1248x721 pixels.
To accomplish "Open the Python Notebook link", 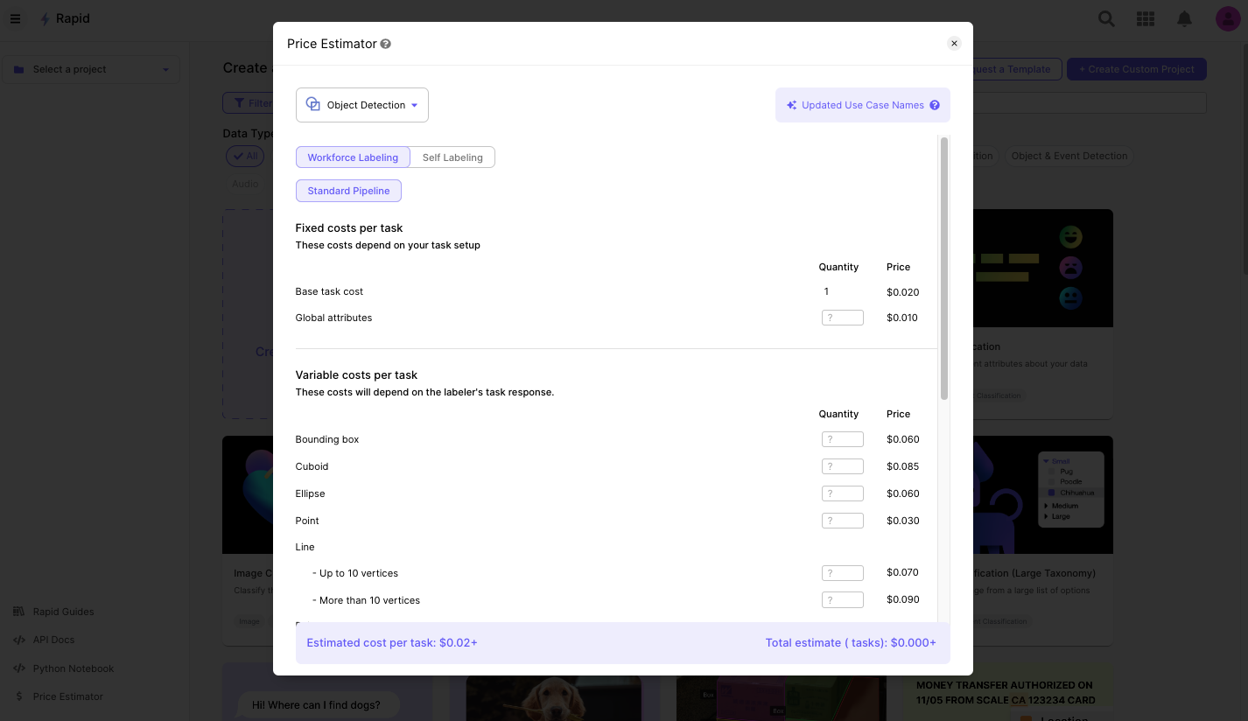I will coord(74,668).
